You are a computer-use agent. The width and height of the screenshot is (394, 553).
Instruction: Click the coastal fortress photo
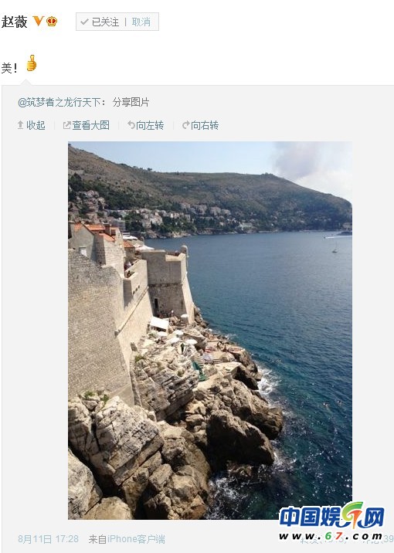210,331
